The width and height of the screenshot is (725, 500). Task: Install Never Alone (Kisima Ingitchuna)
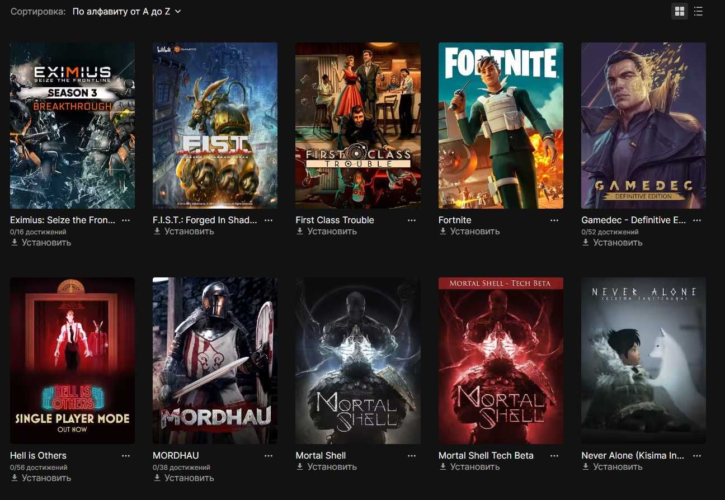pyautogui.click(x=612, y=467)
